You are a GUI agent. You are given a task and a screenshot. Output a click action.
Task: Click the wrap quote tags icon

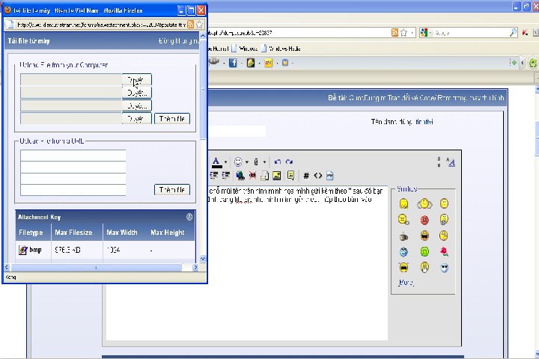coord(290,176)
